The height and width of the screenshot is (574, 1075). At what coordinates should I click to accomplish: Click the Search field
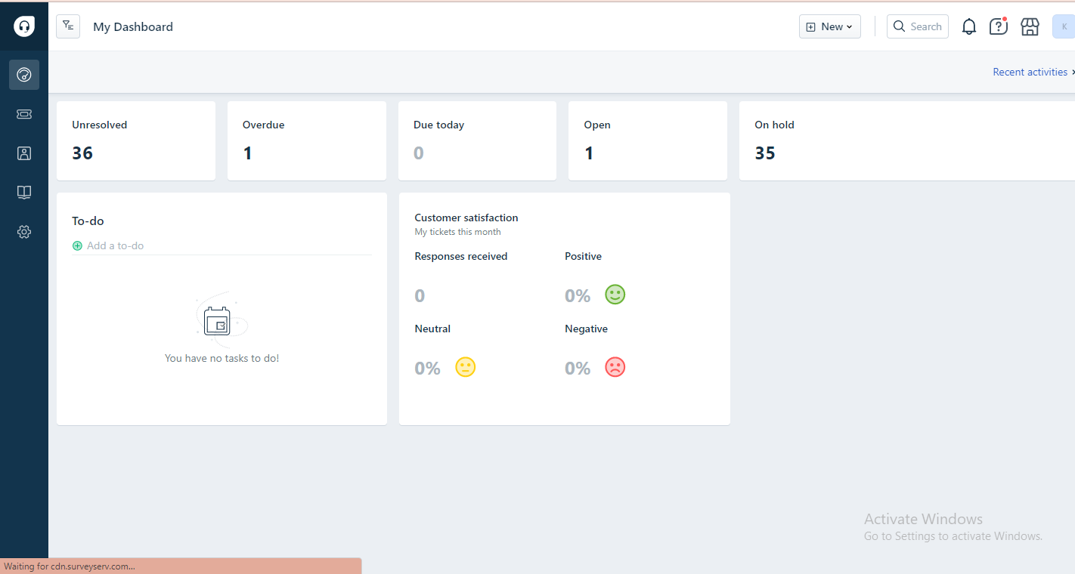click(918, 26)
